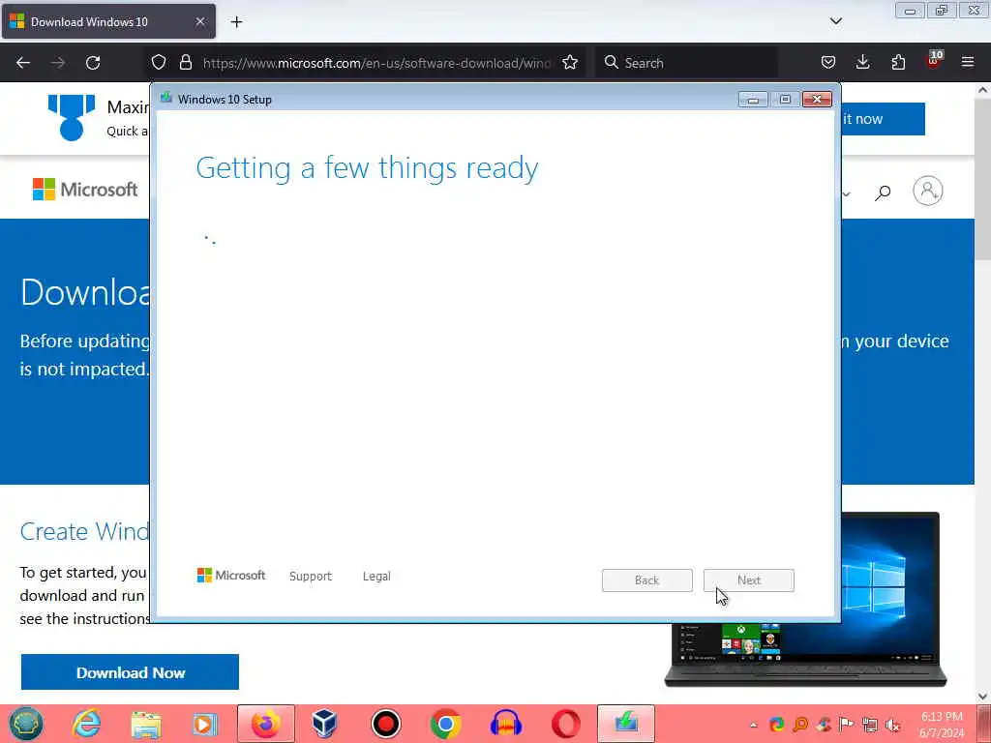
Task: Launch Opera browser from taskbar
Action: tap(565, 724)
